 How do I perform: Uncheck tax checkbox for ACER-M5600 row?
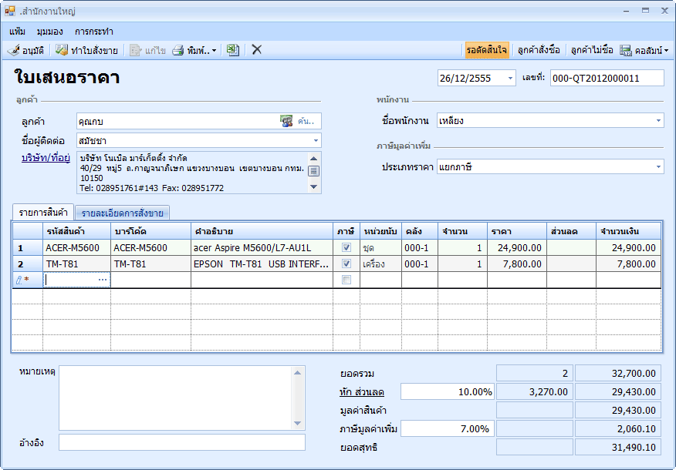tap(346, 247)
